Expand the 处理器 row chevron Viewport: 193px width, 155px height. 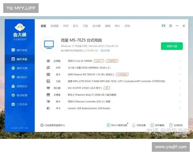tap(180, 61)
